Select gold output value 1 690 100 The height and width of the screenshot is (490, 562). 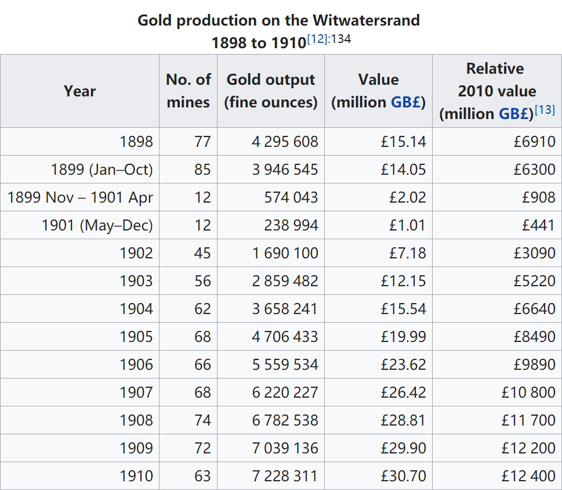[x=285, y=253]
